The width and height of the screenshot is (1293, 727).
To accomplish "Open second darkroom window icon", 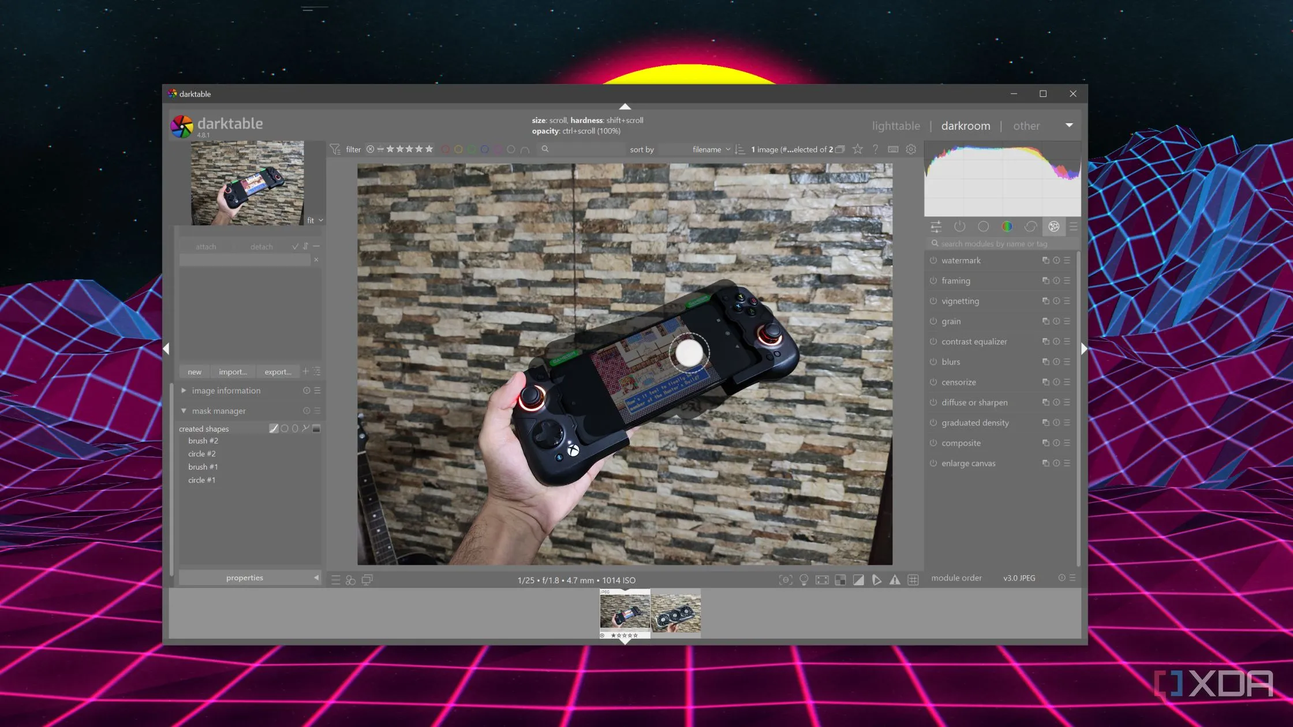I will click(367, 580).
